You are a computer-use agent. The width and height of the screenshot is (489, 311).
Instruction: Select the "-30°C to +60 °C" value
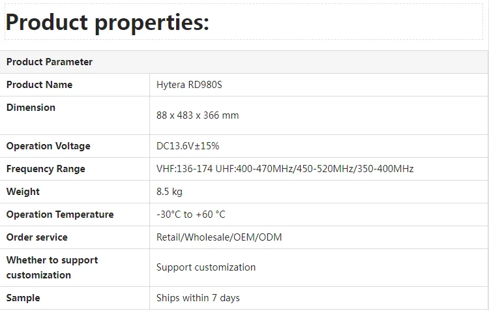[x=191, y=215]
